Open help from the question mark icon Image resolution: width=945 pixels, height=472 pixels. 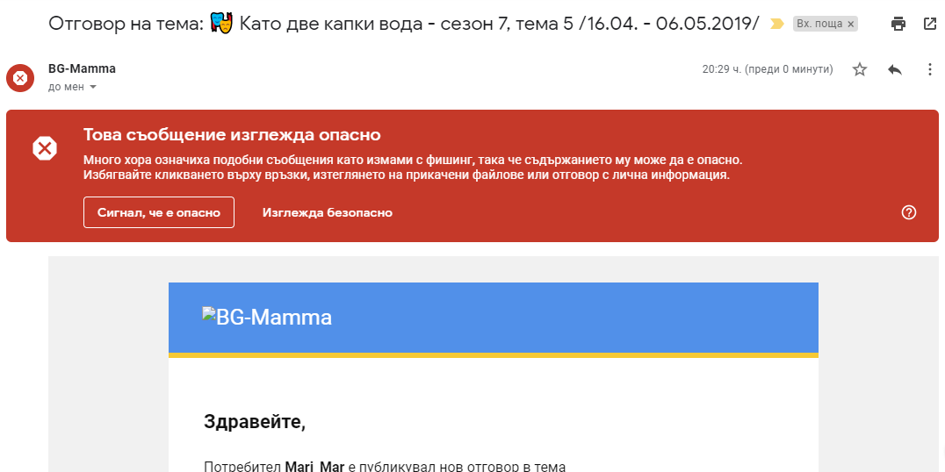click(909, 212)
